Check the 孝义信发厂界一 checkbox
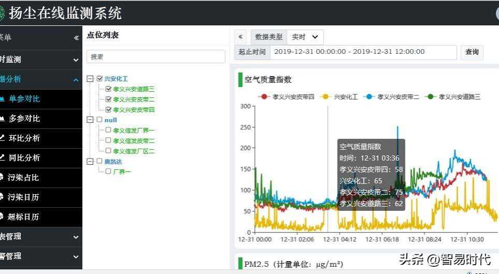499x274 pixels. [x=108, y=131]
